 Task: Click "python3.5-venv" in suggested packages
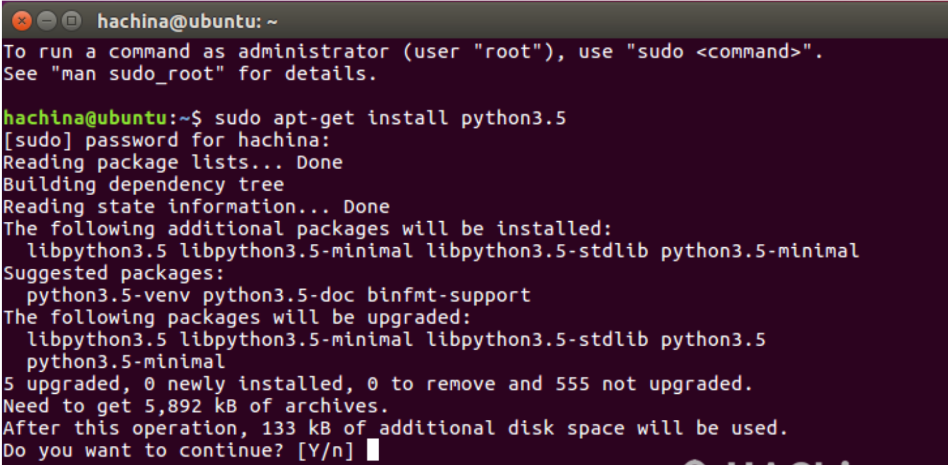pyautogui.click(x=108, y=295)
